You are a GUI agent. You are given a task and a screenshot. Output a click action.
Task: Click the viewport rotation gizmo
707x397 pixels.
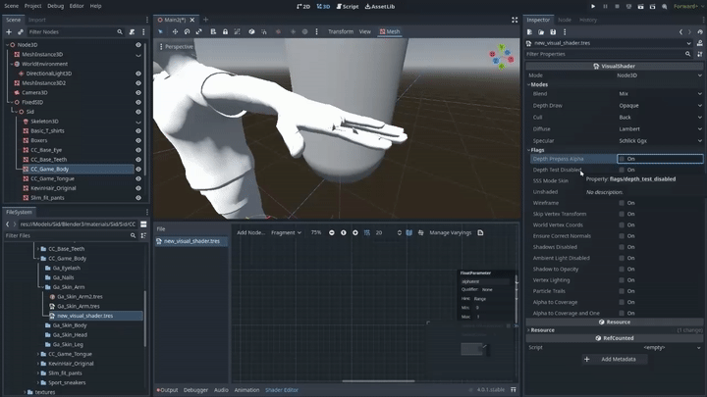pyautogui.click(x=502, y=56)
